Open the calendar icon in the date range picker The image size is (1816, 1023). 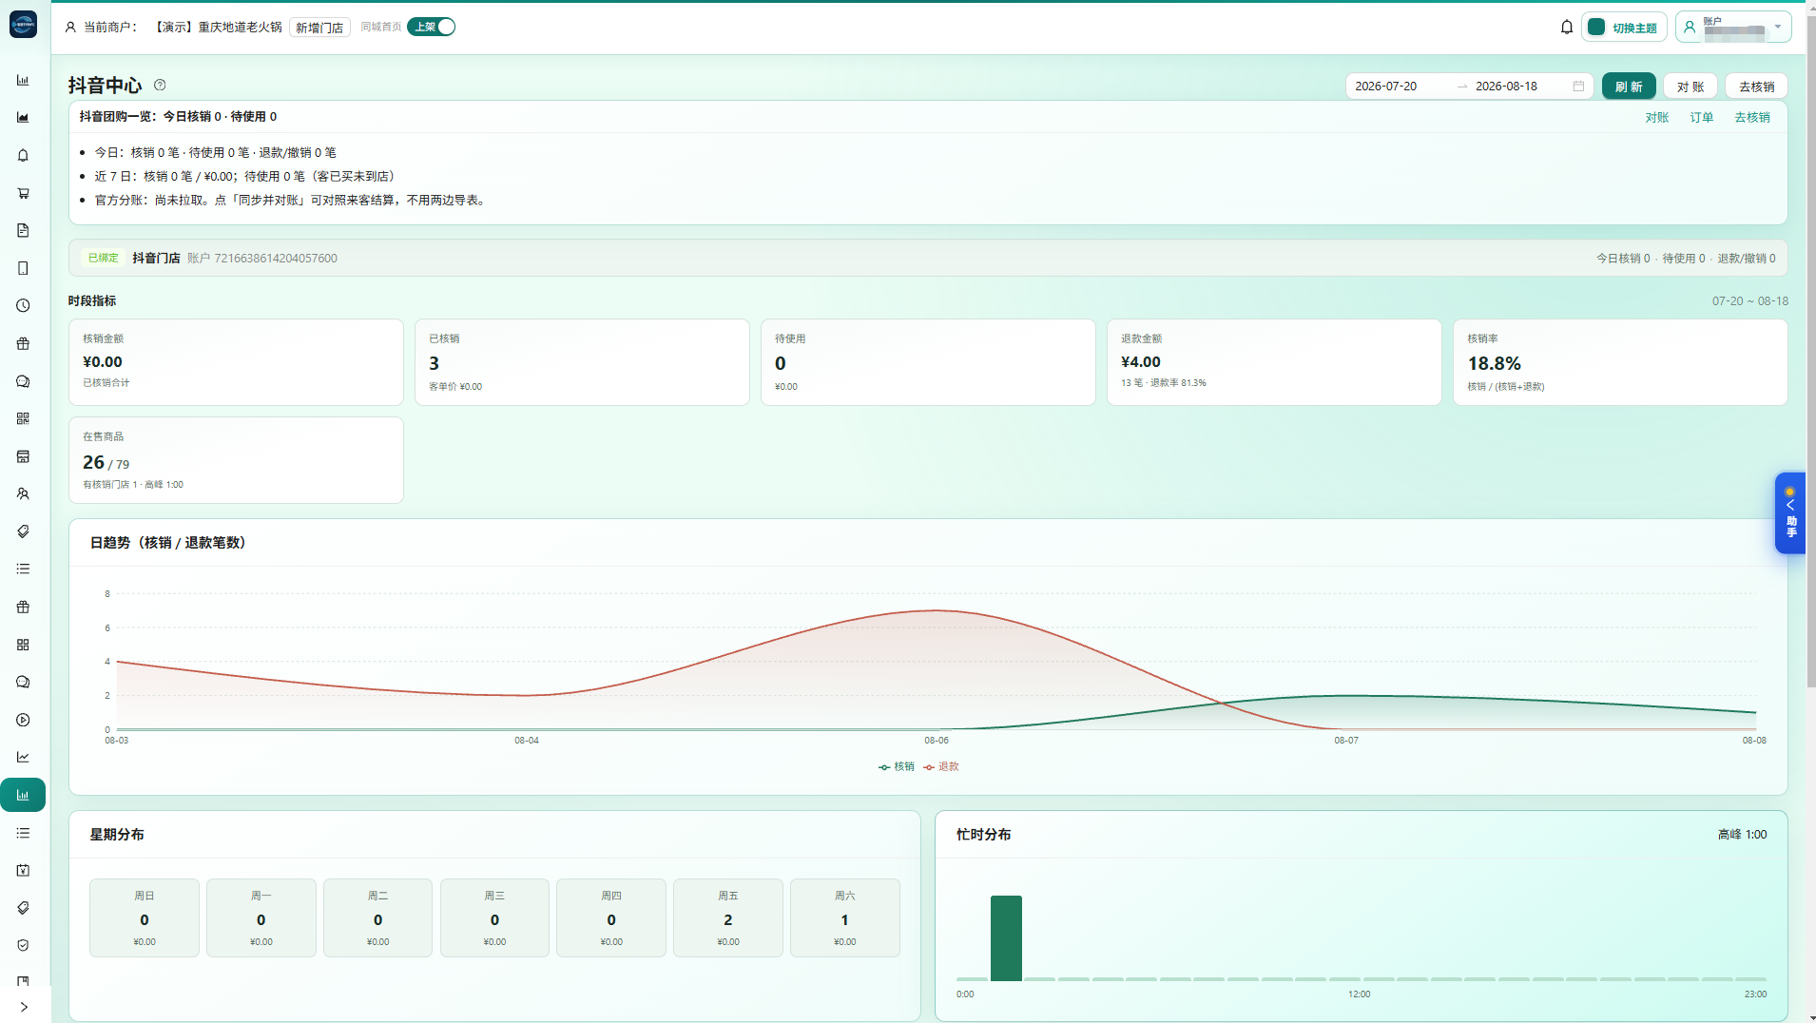pos(1578,86)
